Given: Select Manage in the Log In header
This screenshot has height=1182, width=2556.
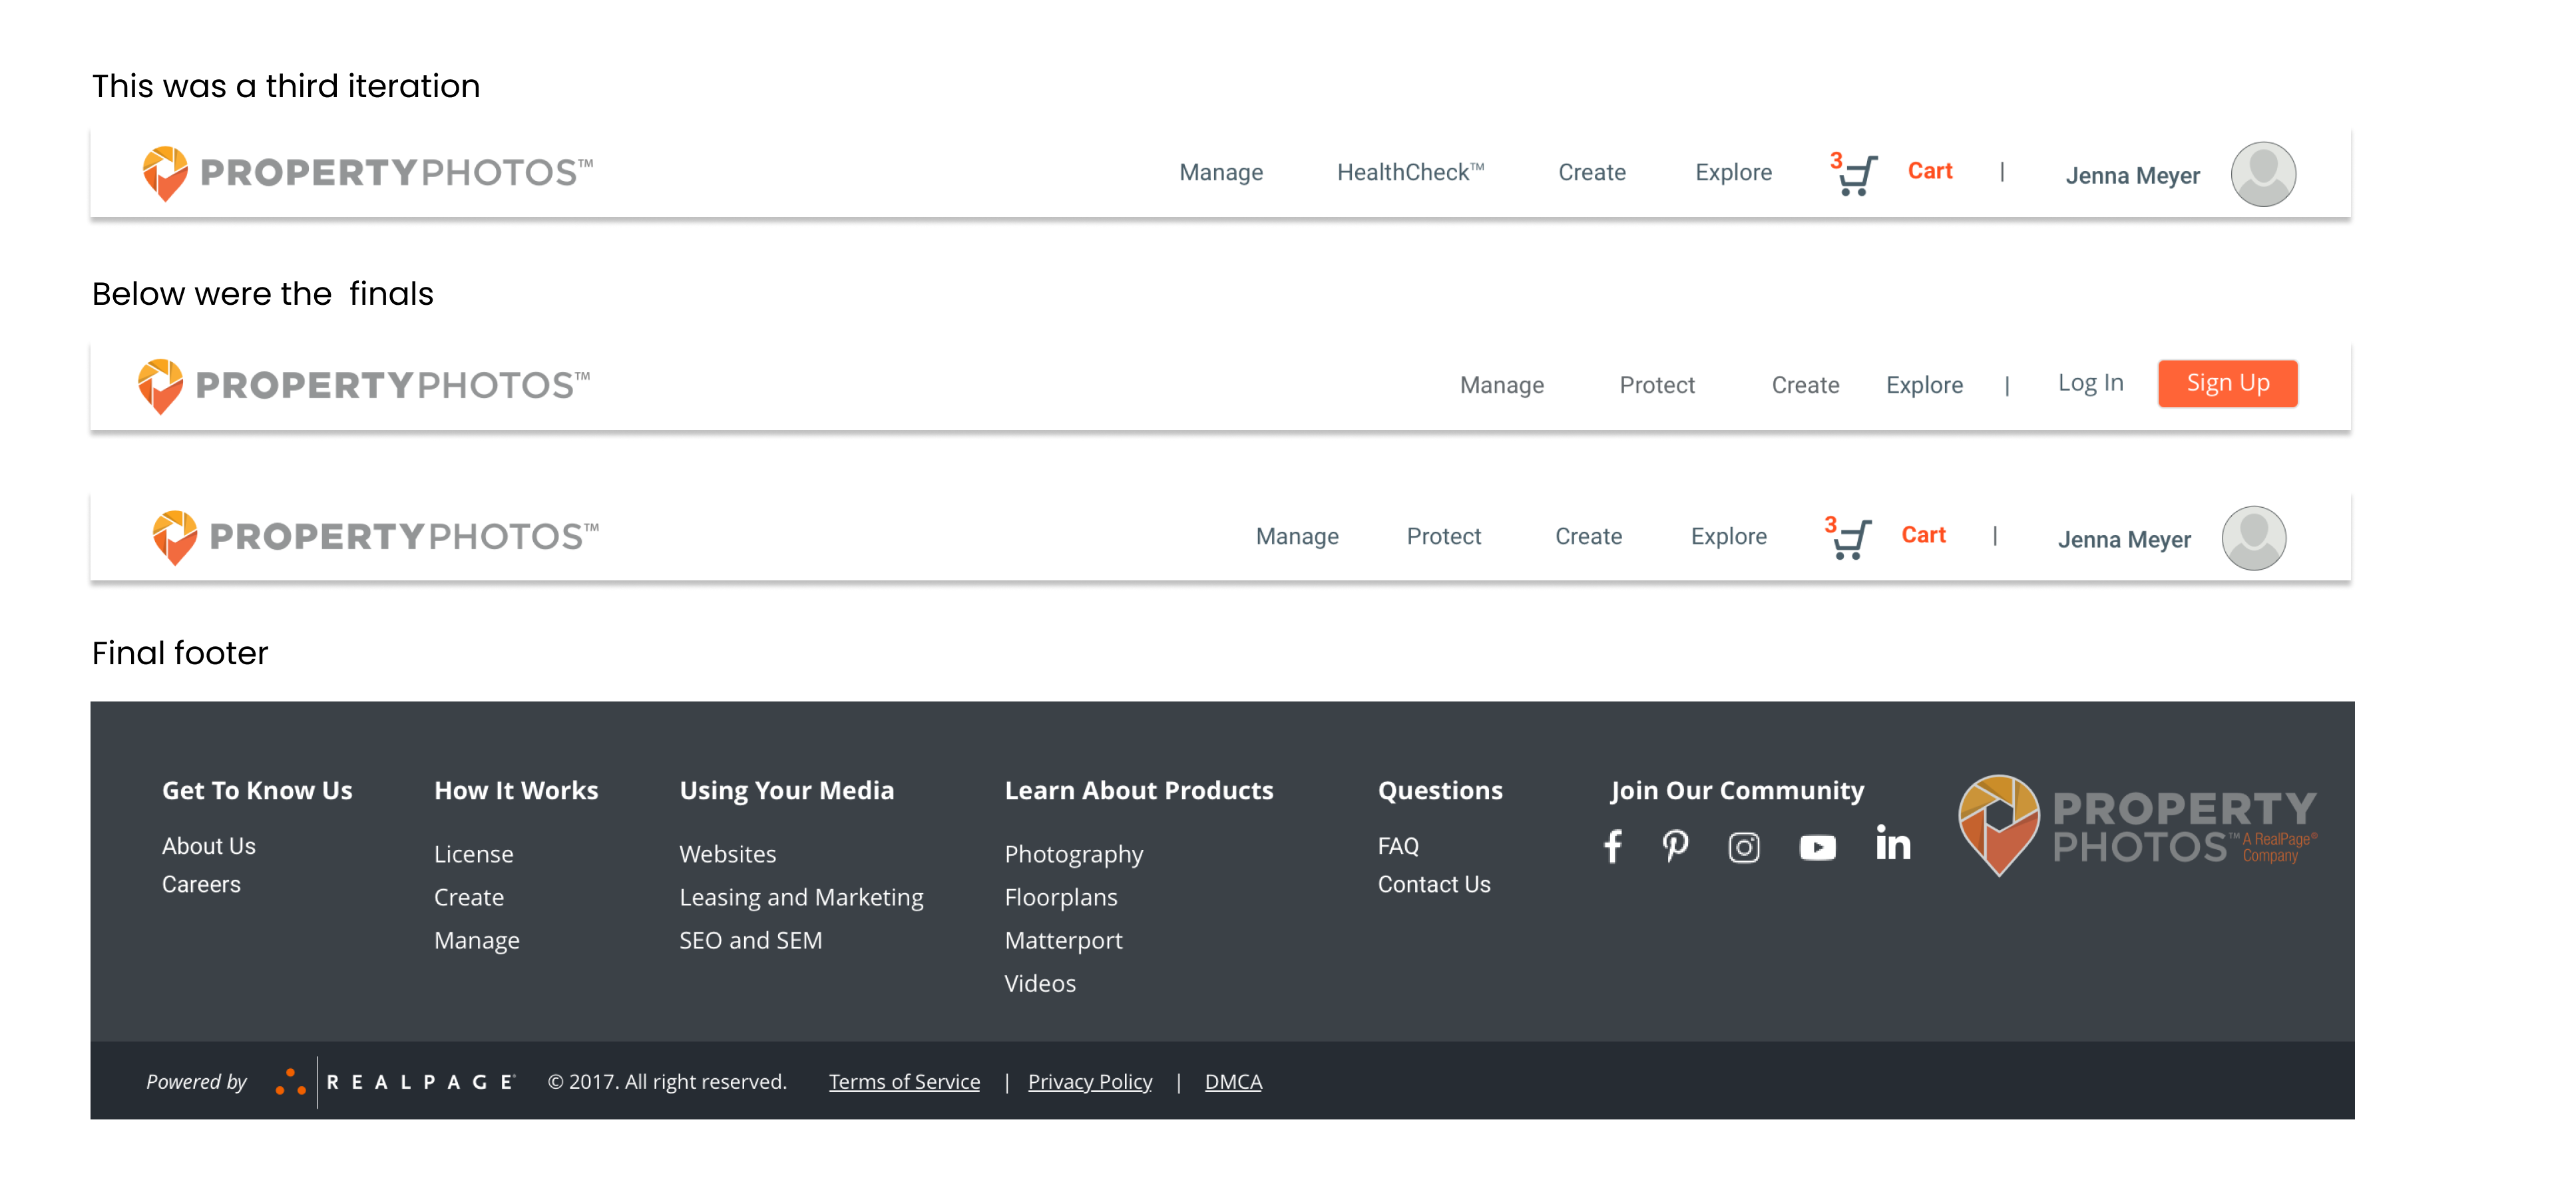Looking at the screenshot, I should pos(1501,385).
